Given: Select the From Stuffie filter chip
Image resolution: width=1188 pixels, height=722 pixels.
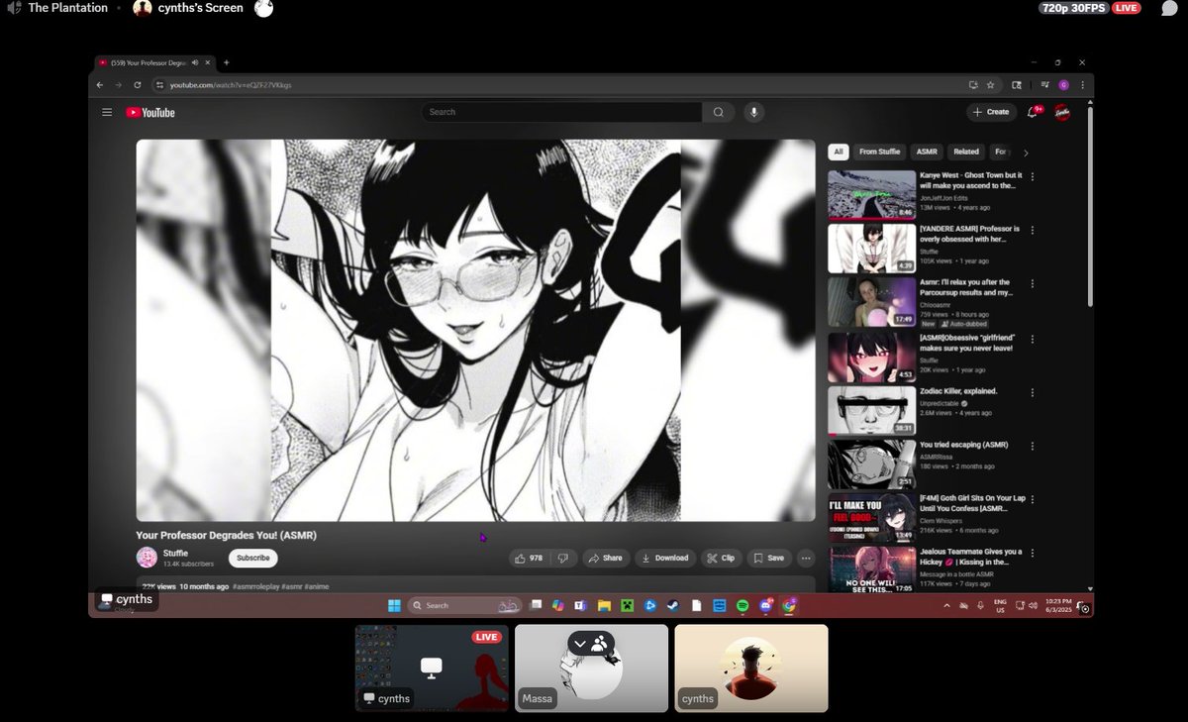Looking at the screenshot, I should point(880,152).
